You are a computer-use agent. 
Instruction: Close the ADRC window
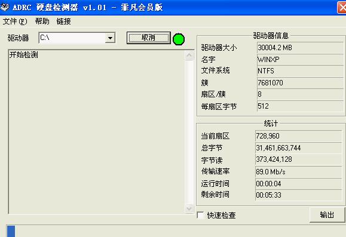pyautogui.click(x=342, y=8)
